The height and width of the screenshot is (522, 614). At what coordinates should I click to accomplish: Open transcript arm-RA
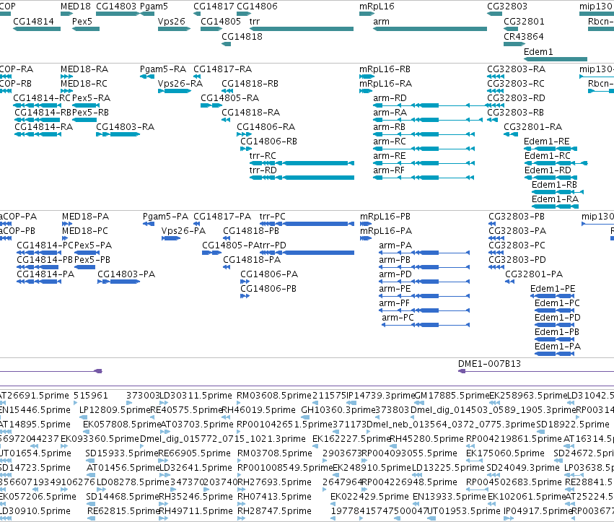click(390, 113)
